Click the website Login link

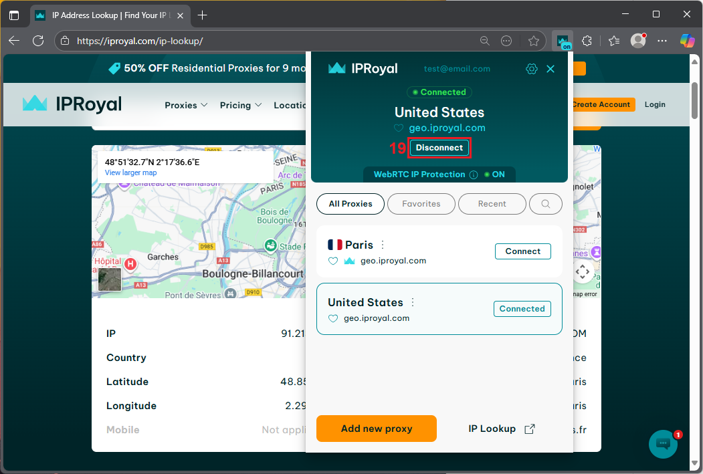(x=655, y=104)
